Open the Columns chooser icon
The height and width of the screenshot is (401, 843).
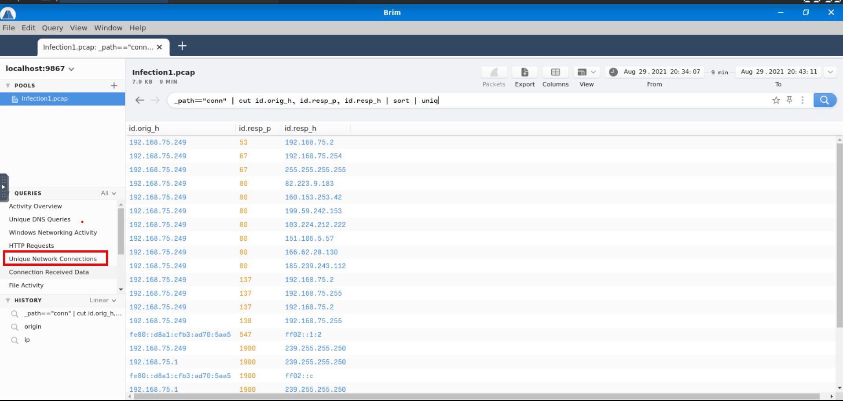555,72
